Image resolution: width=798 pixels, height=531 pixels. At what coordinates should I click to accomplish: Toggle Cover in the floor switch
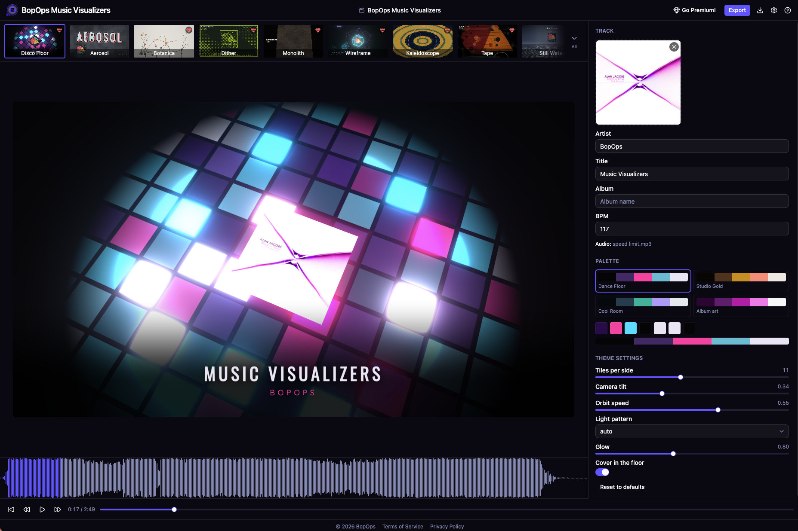[602, 472]
